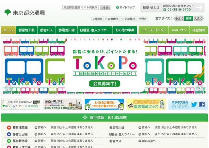
Task: Click the 会員募集中! button on ToKoPo banner
Action: [x=104, y=84]
